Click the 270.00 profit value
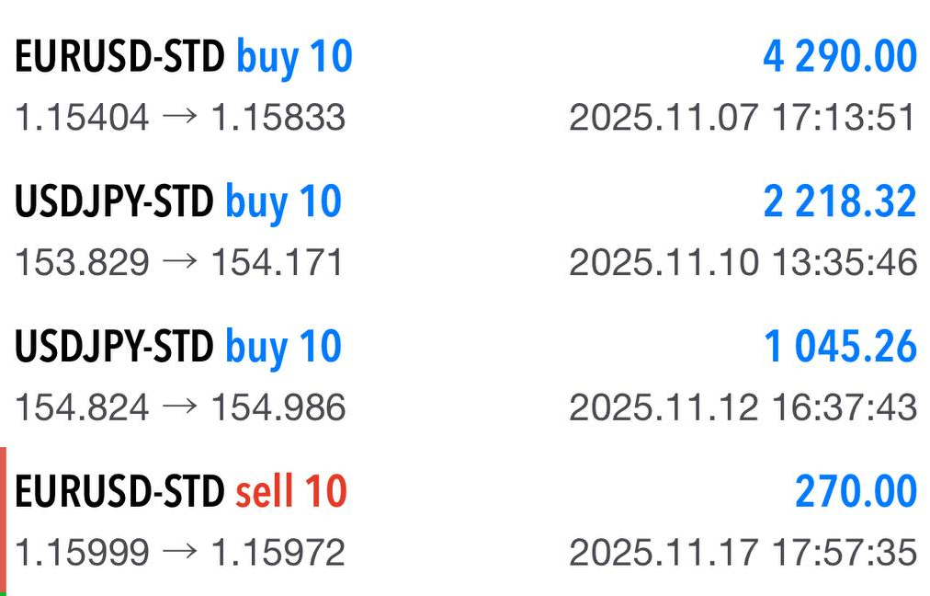Image resolution: width=930 pixels, height=596 pixels. tap(856, 492)
